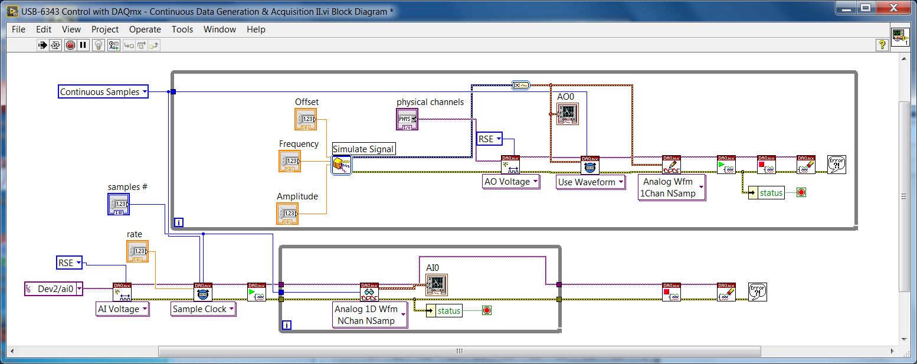
Task: Open the context help question mark
Action: 882,45
